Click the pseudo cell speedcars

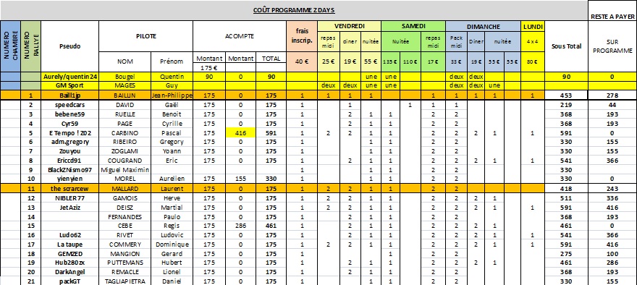pos(70,105)
